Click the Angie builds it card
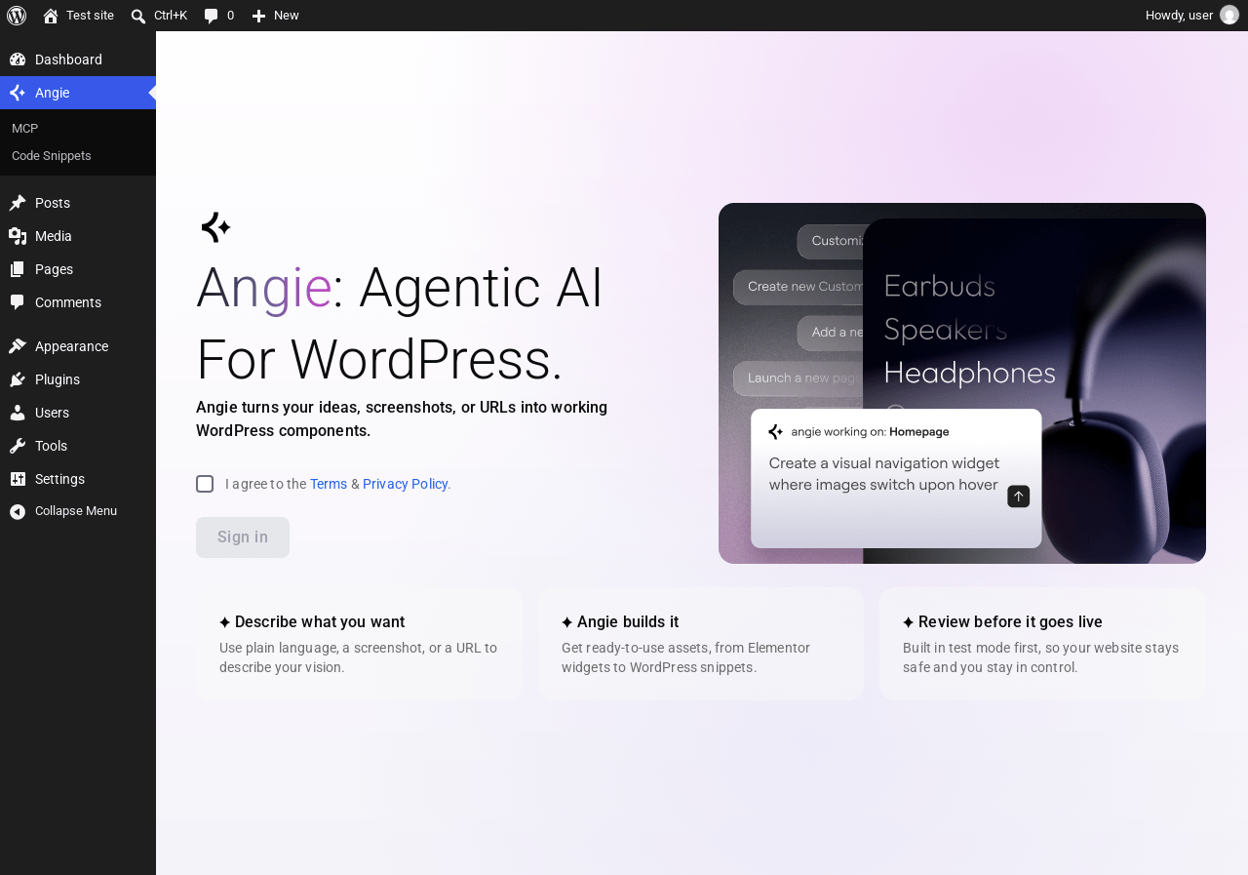The width and height of the screenshot is (1248, 875). click(701, 644)
